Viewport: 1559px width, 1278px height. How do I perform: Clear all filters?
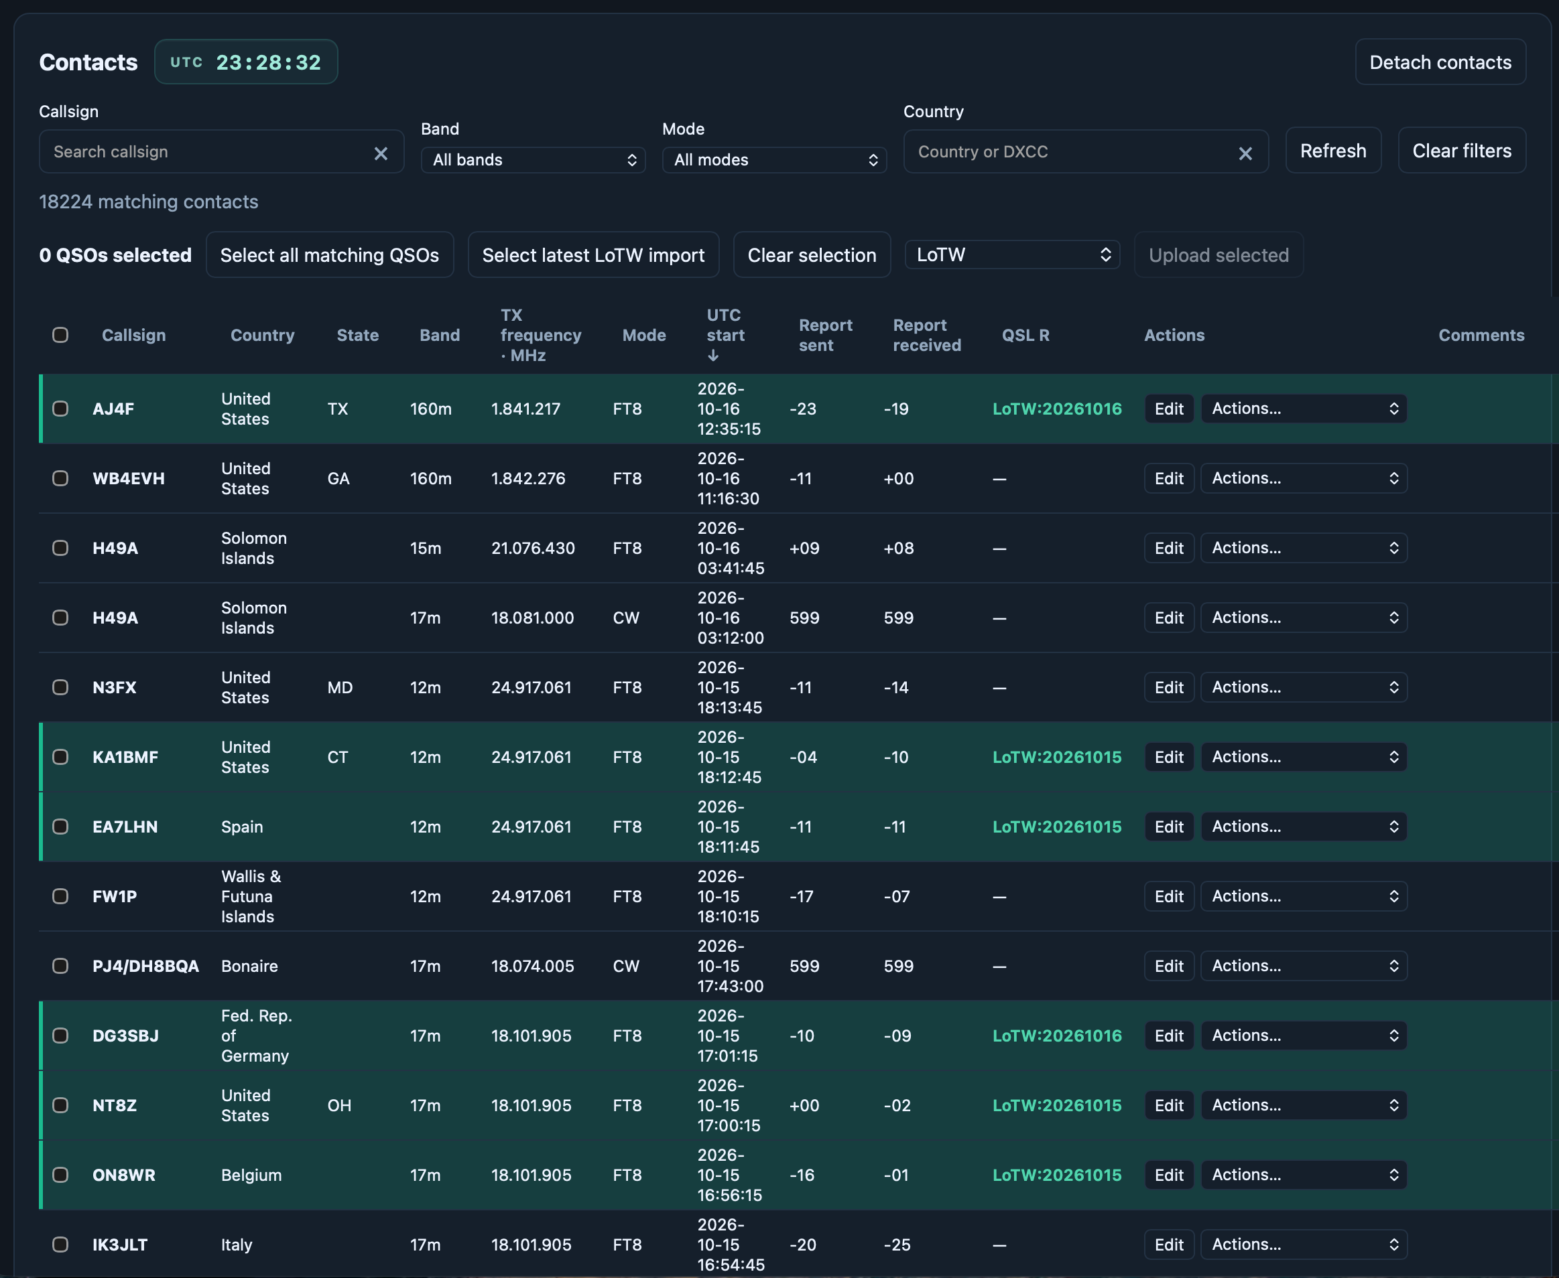1462,151
